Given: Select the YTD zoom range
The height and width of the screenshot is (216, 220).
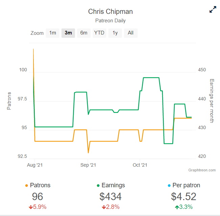Looking at the screenshot, I should pyautogui.click(x=99, y=33).
